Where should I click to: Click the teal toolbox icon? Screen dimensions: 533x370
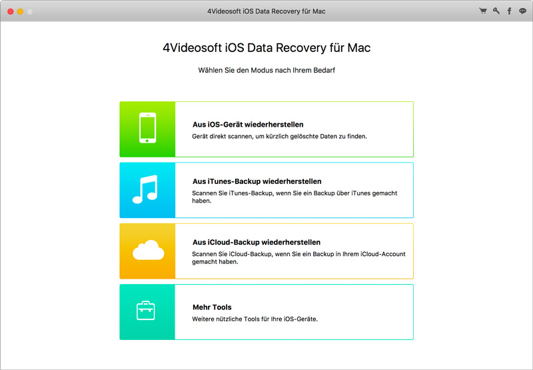point(147,312)
